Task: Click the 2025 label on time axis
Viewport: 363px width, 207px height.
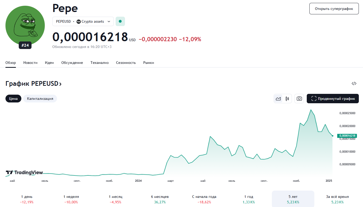Action: 329,180
